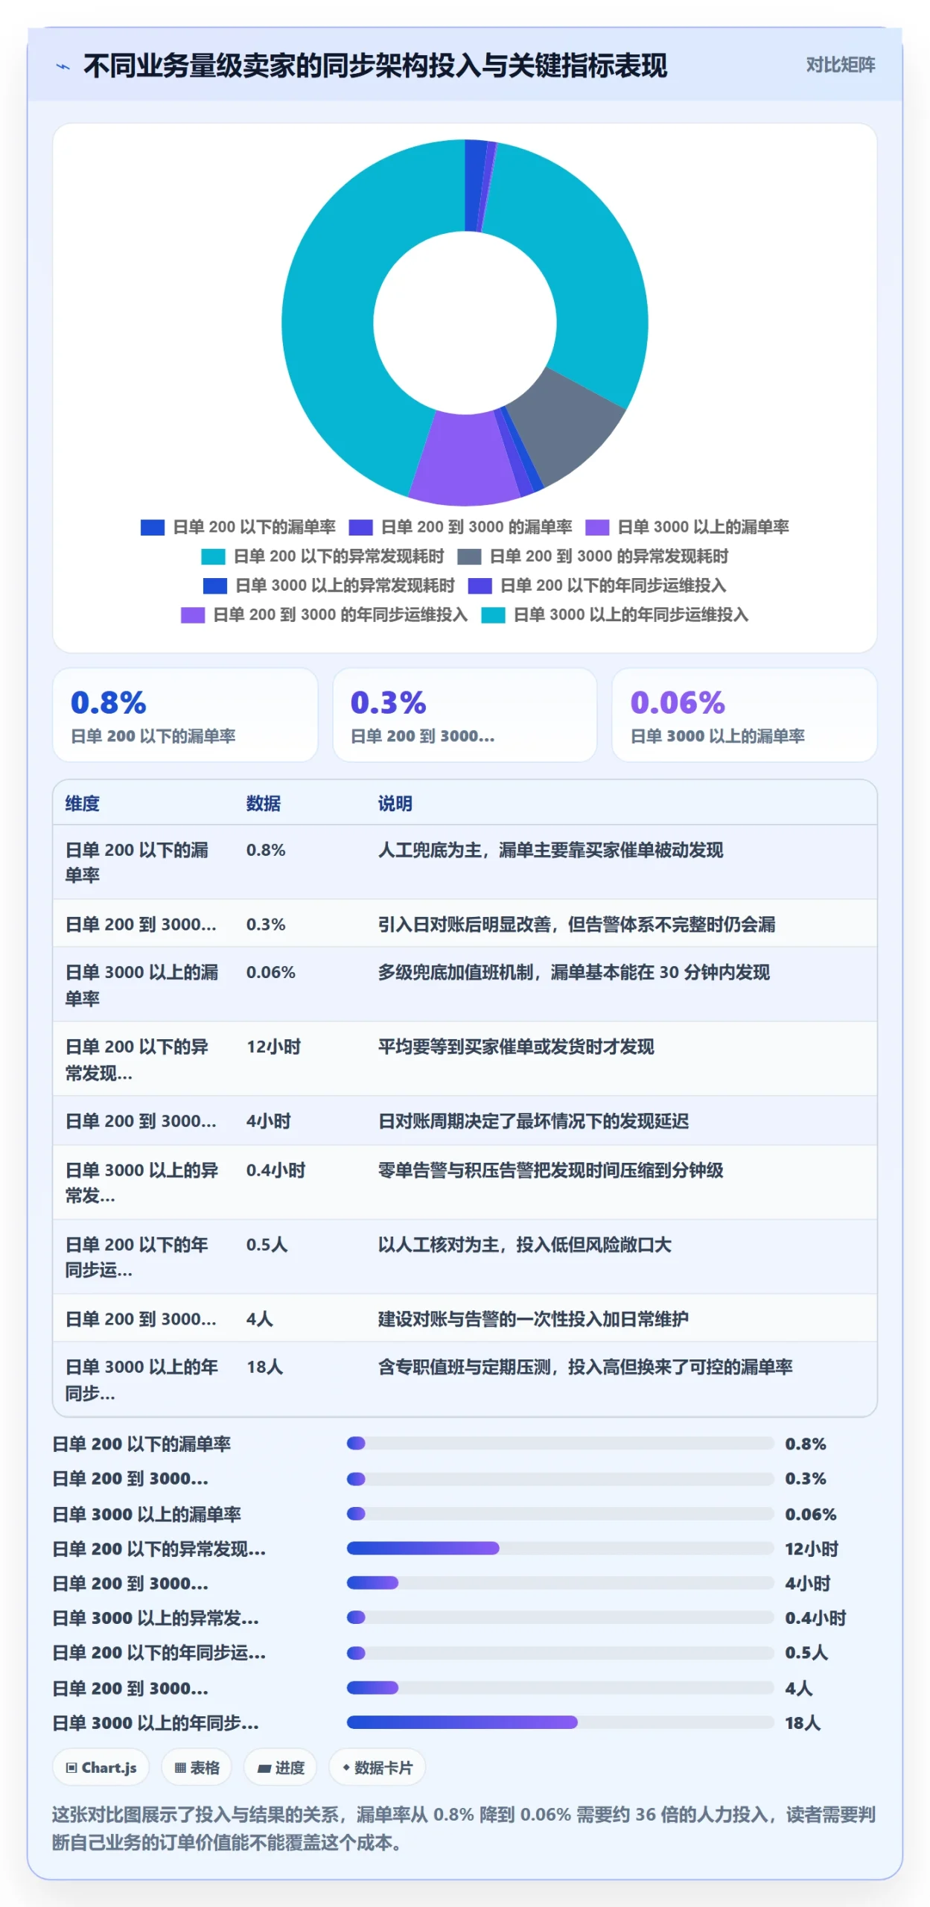Click the 维度 column header
This screenshot has height=1907, width=930.
[x=83, y=804]
